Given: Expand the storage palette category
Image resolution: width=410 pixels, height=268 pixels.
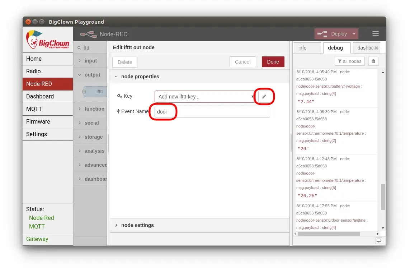Looking at the screenshot, I should point(90,137).
